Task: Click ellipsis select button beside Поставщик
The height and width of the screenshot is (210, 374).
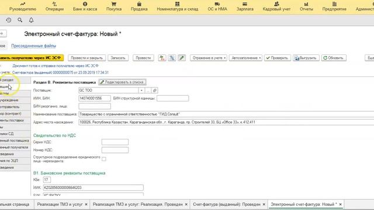Action: coord(148,90)
